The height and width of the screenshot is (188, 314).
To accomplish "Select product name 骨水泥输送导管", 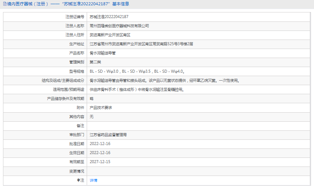I will click(103, 53).
